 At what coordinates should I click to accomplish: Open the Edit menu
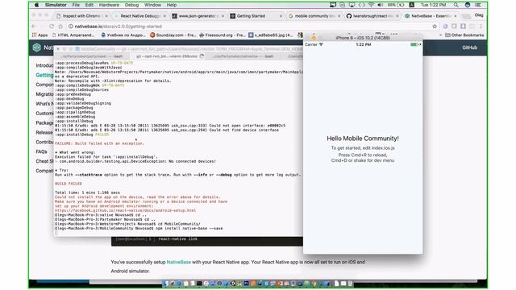pyautogui.click(x=89, y=5)
